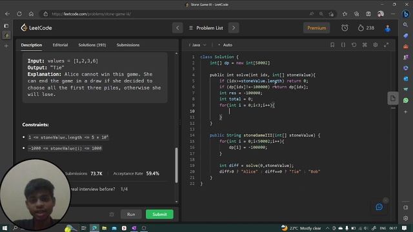Open Bing chat sidebar icon
Image resolution: width=413 pixels, height=232 pixels.
(x=406, y=14)
